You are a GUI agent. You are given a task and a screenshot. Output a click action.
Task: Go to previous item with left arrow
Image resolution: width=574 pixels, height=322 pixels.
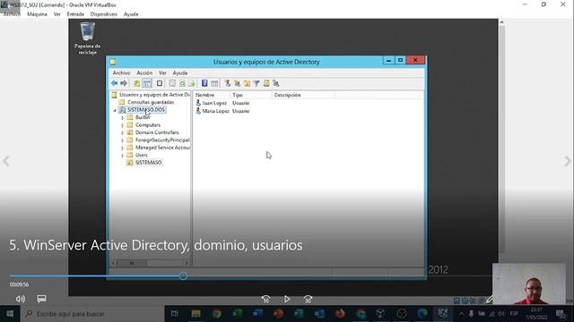coord(6,161)
